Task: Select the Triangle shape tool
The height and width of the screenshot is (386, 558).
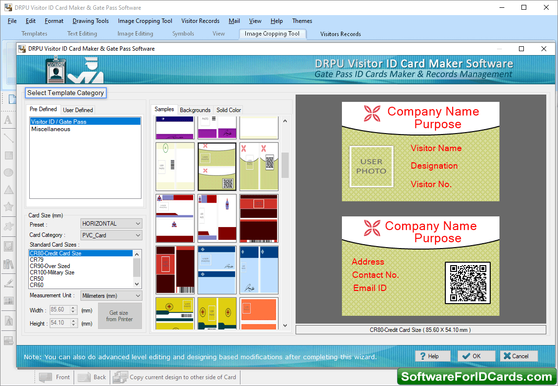Action: coord(8,190)
